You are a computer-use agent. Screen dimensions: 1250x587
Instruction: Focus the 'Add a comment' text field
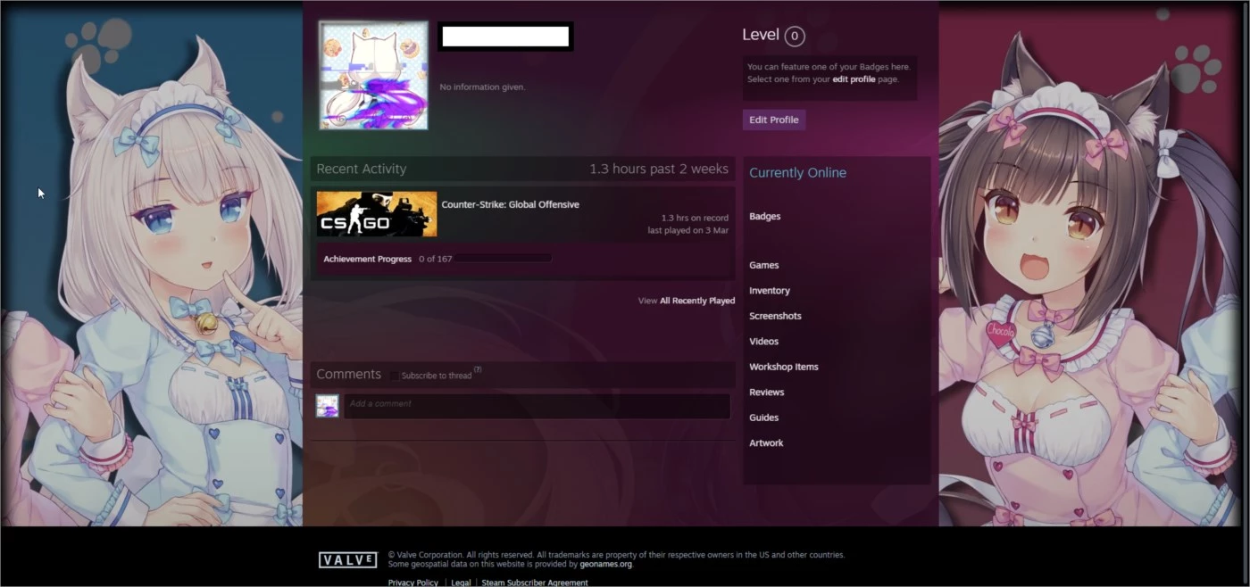[537, 406]
